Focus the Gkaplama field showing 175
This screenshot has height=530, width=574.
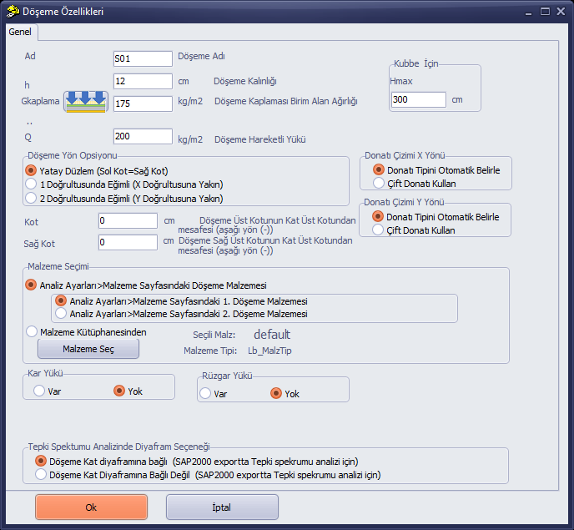[x=143, y=103]
